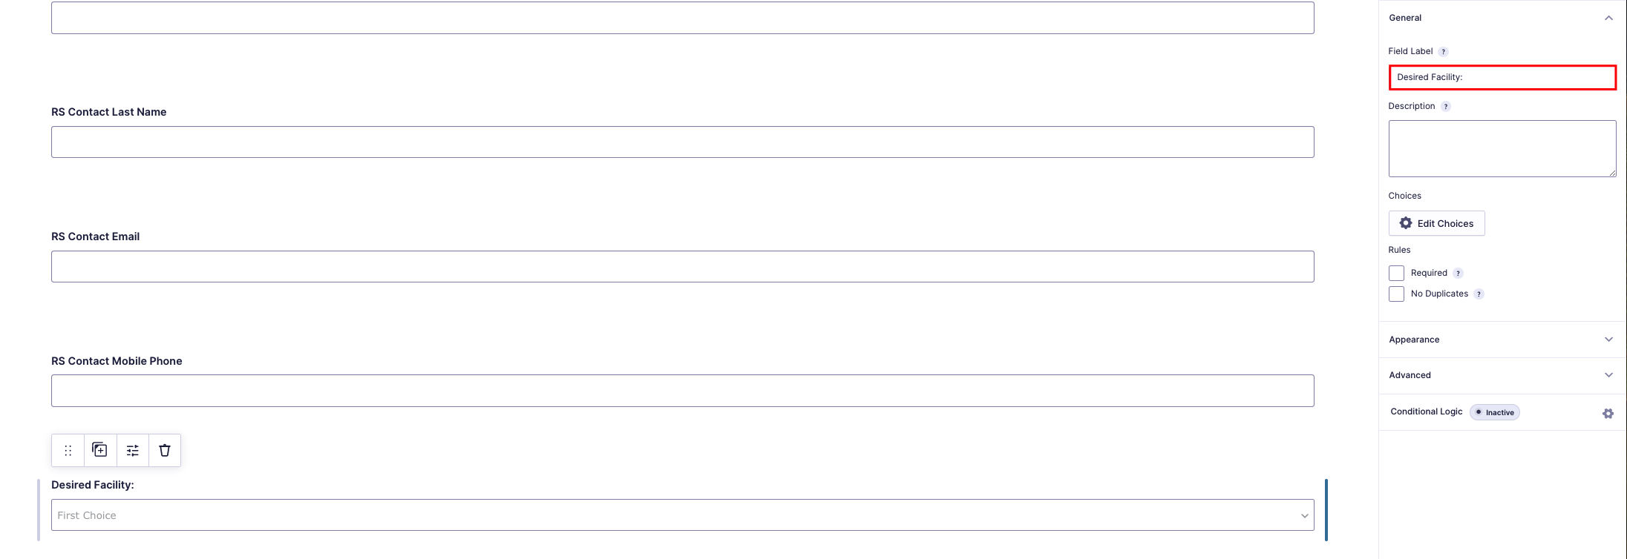Viewport: 1627px width, 559px height.
Task: Expand the Appearance section
Action: [1608, 339]
